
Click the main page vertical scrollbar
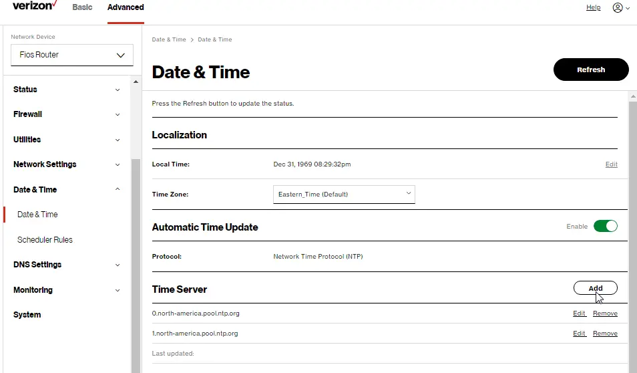coord(632,236)
